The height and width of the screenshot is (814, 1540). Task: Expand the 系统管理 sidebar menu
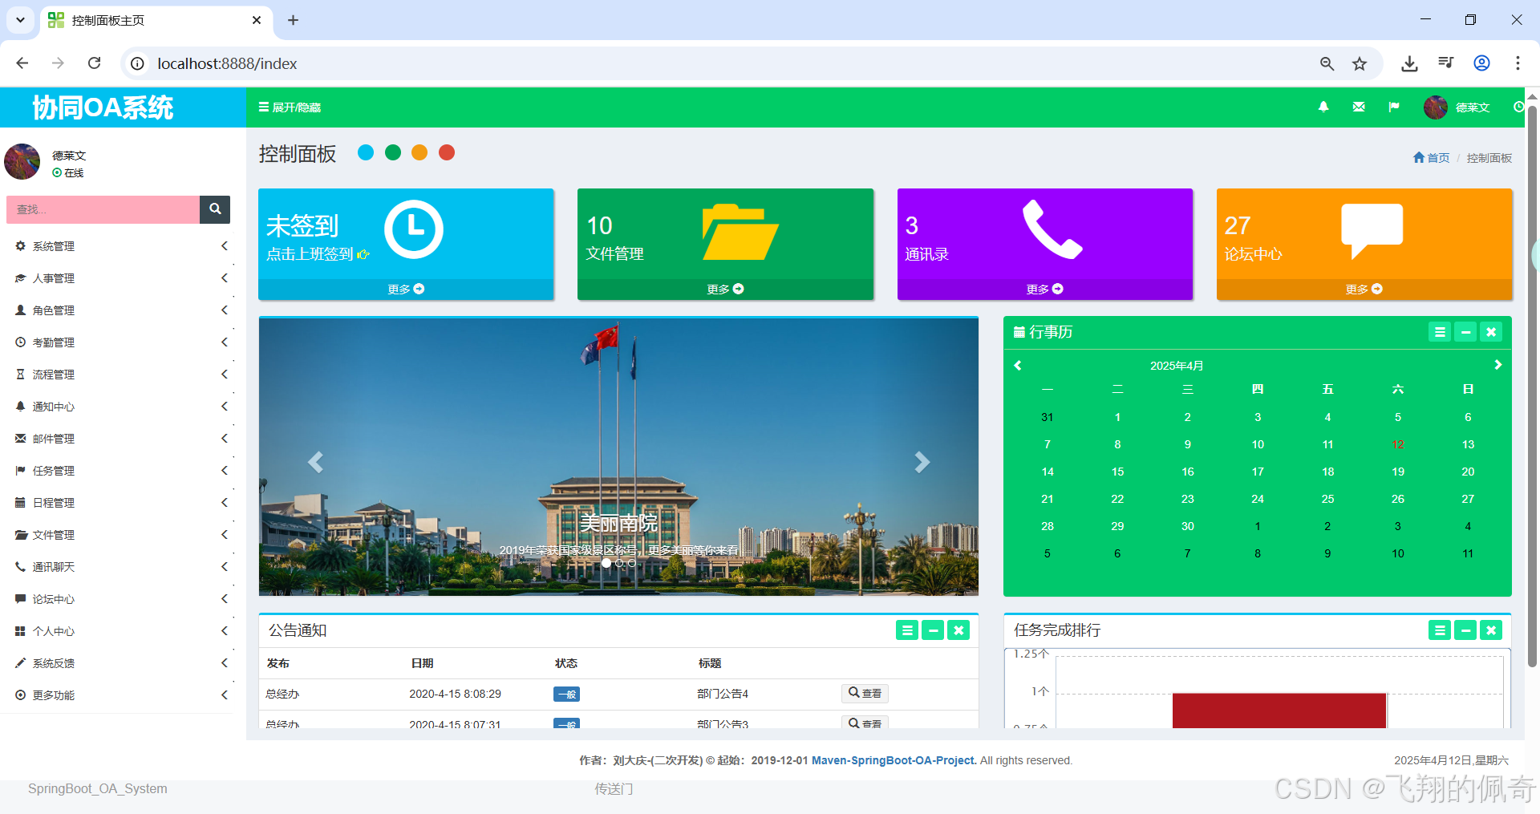click(54, 245)
